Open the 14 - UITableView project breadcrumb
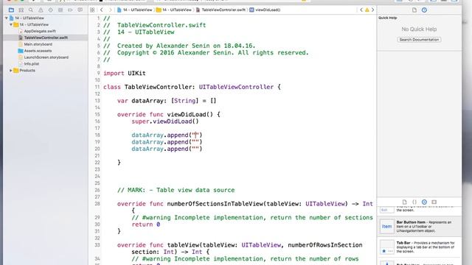472x265 pixels. click(x=134, y=10)
